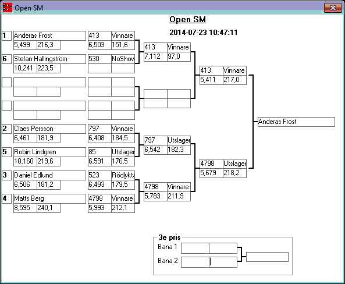
Task: Select time cell 10,241 for Stefan Hallingström
Action: click(x=25, y=68)
